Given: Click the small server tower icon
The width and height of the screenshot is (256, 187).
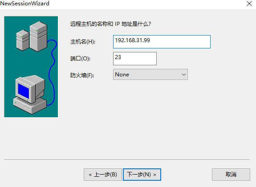Looking at the screenshot, I should [x=23, y=40].
